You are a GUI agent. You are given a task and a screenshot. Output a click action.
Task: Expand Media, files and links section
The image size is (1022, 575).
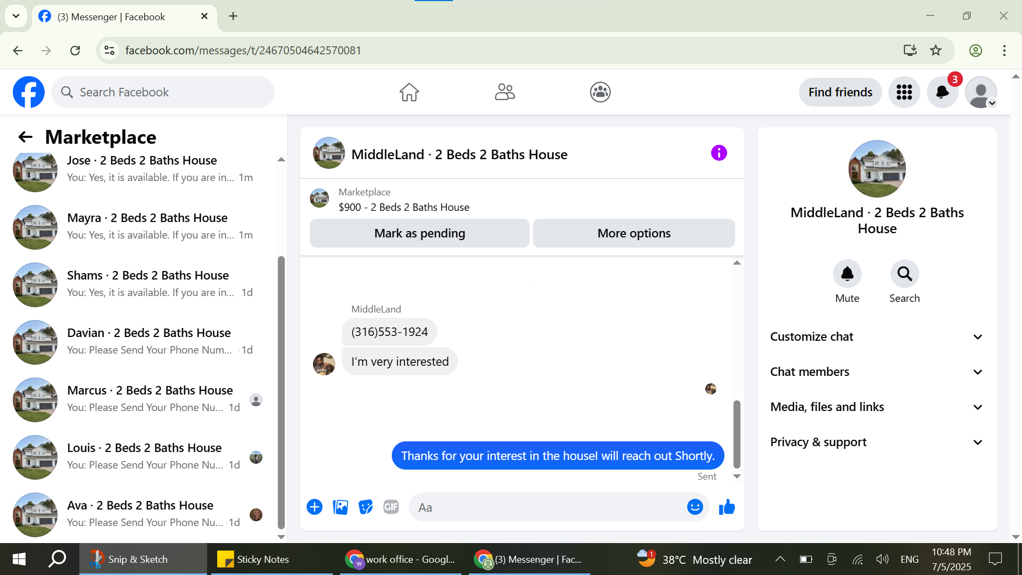[877, 407]
